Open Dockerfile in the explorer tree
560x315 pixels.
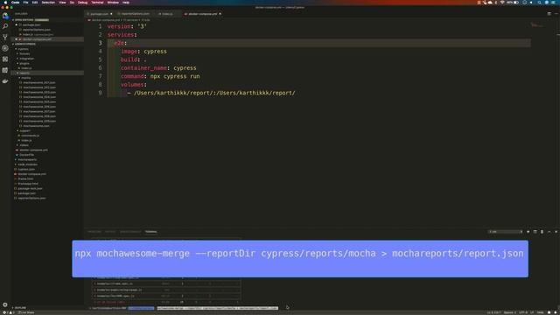[x=26, y=155]
